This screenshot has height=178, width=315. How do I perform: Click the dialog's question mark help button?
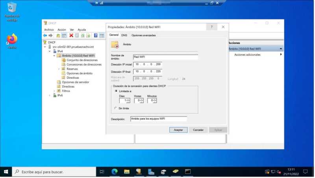tap(212, 27)
